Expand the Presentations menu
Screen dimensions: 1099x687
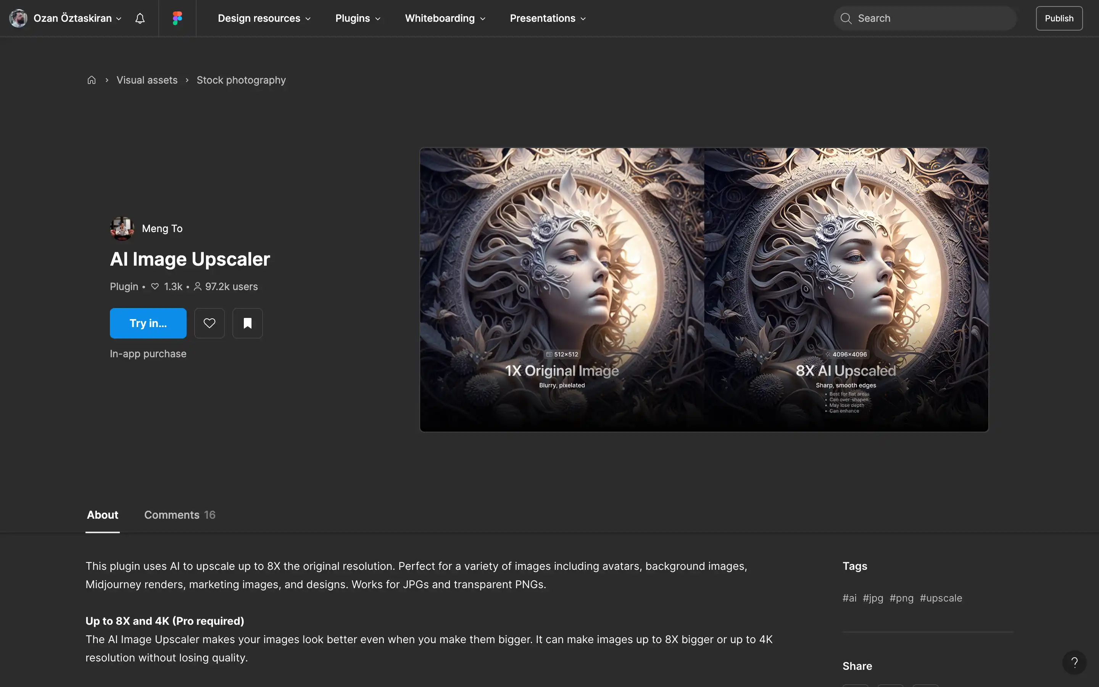point(548,18)
